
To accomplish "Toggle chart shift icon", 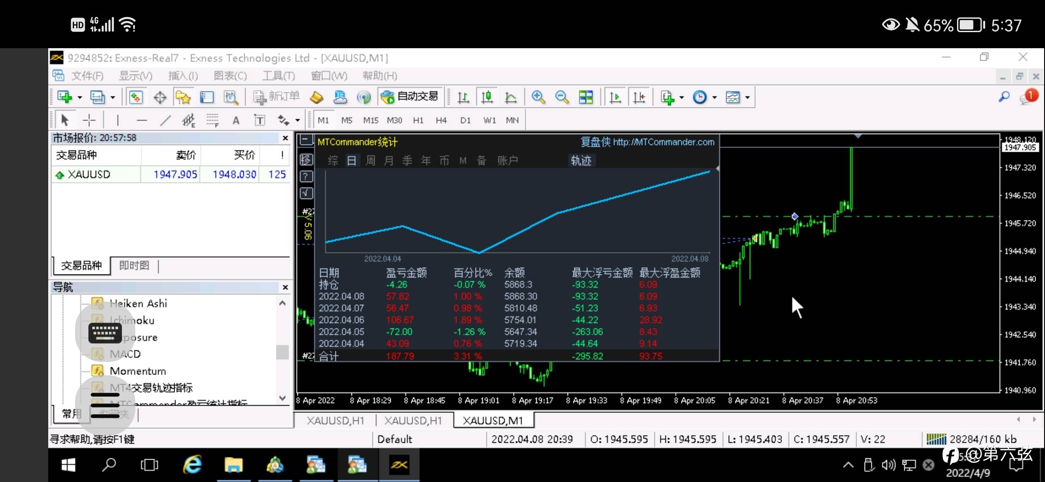I will (x=639, y=97).
